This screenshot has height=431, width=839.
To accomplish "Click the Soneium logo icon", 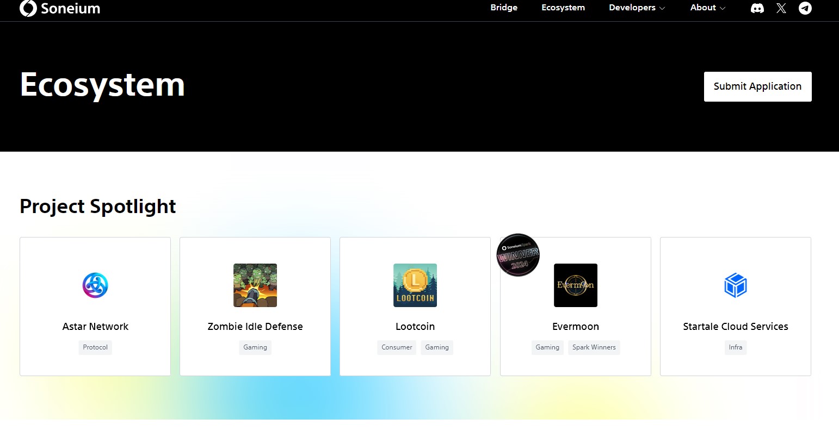I will click(28, 8).
